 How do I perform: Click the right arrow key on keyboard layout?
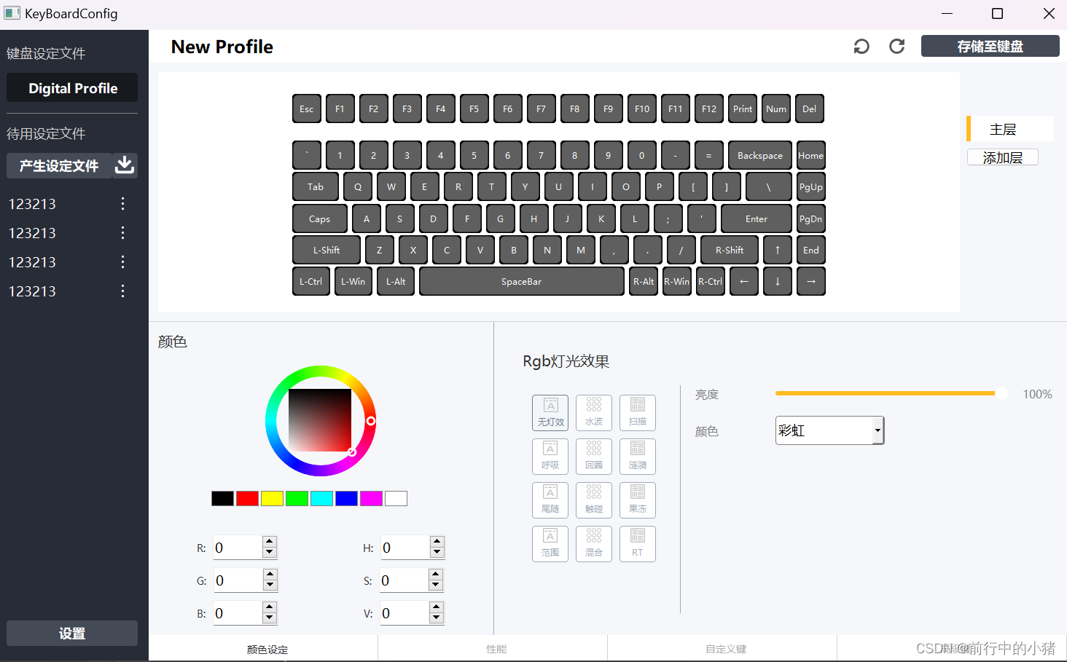coord(811,281)
